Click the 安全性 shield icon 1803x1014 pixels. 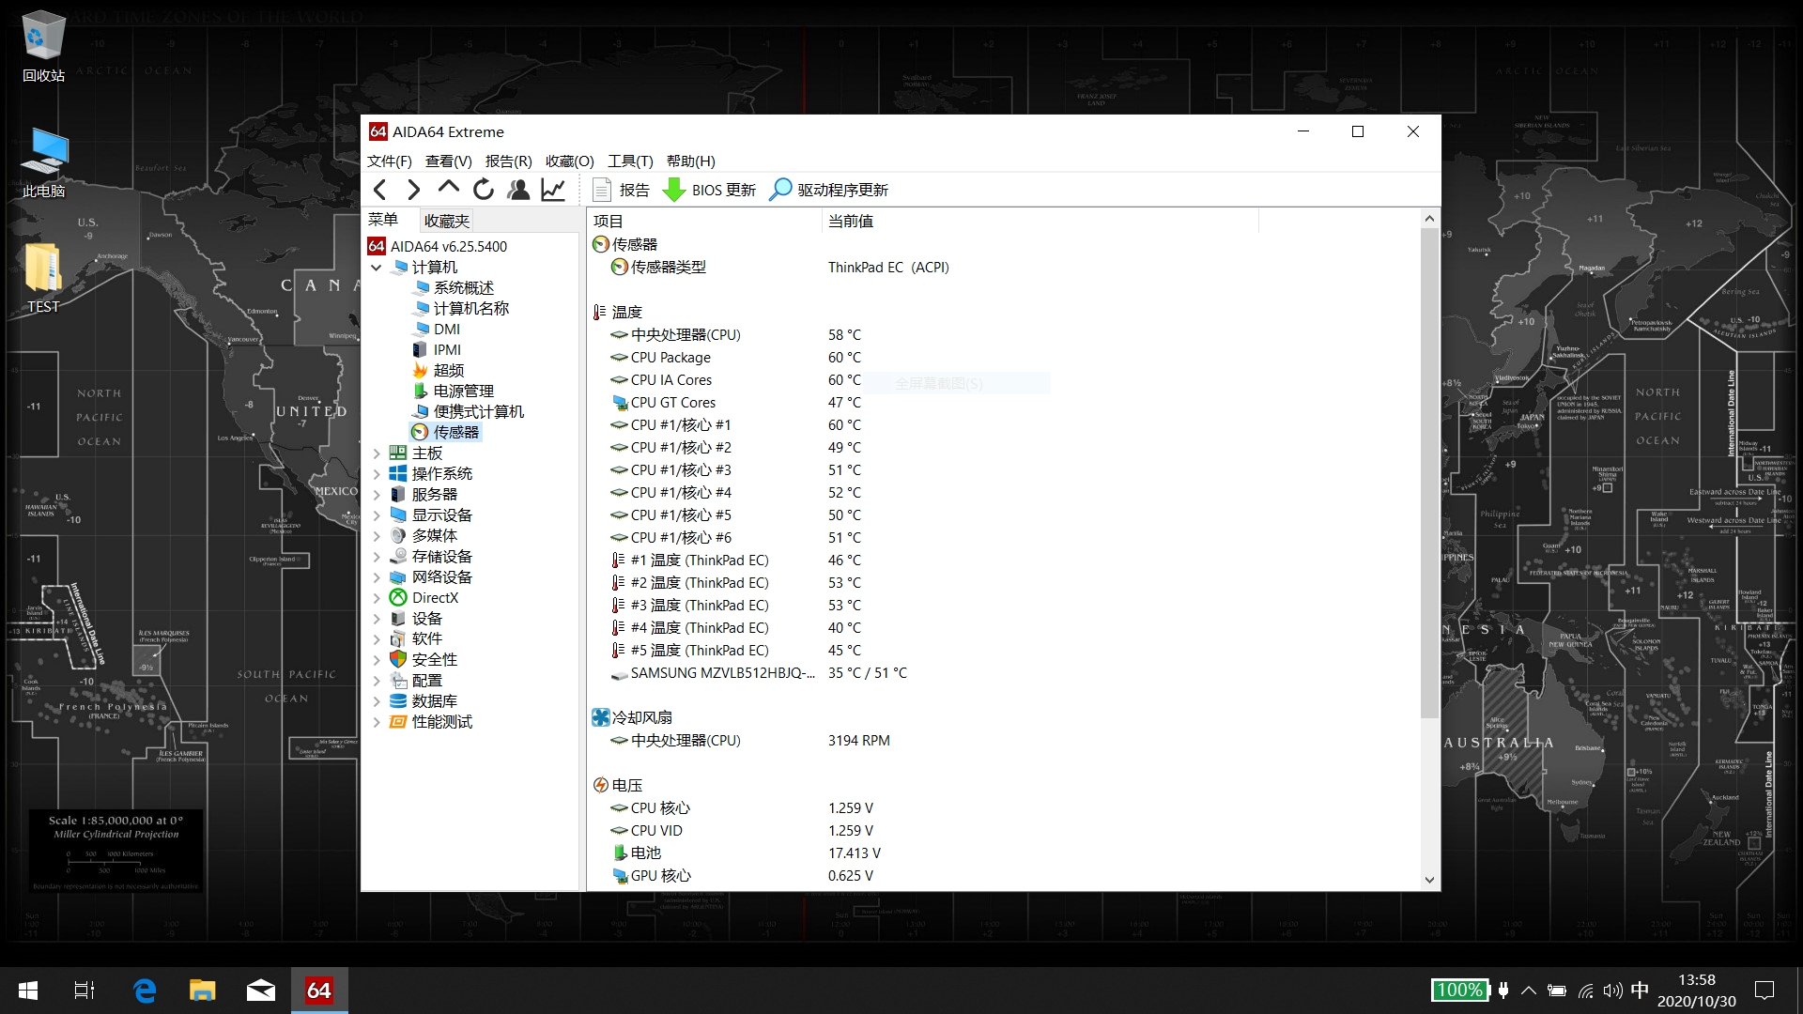pos(398,660)
